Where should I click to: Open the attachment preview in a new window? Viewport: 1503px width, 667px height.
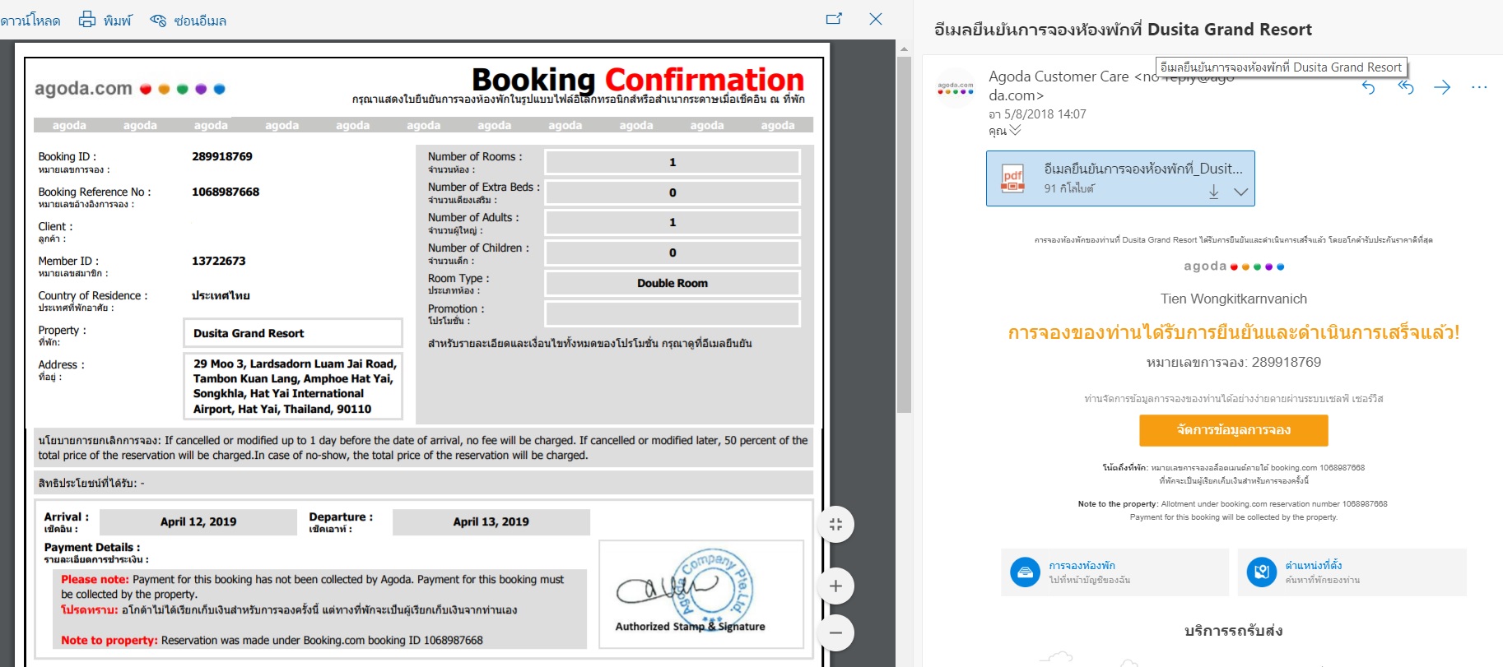834,18
